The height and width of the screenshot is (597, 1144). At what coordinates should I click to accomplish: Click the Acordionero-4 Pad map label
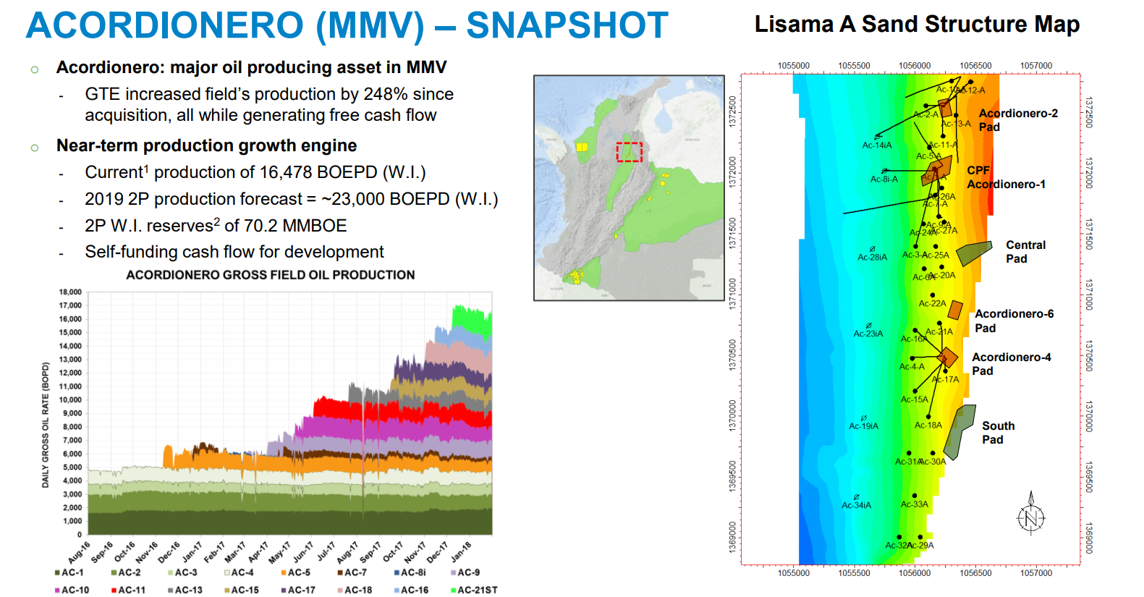[1012, 364]
